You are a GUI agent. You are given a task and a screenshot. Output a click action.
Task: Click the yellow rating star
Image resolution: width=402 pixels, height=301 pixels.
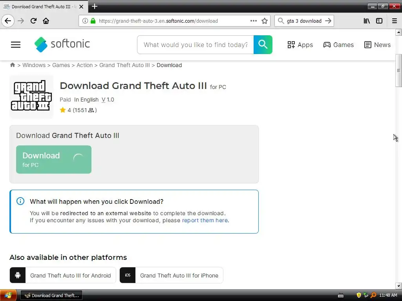pyautogui.click(x=62, y=110)
